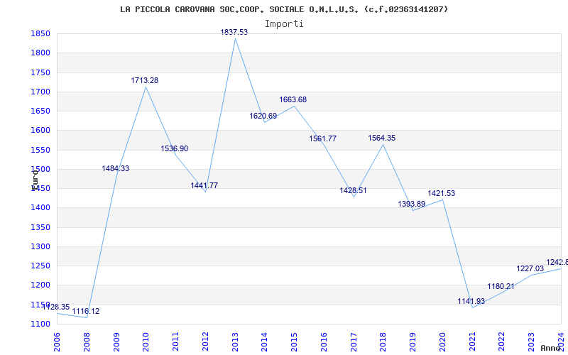Select the 1650 y-axis value
The height and width of the screenshot is (355, 568).
pos(40,111)
